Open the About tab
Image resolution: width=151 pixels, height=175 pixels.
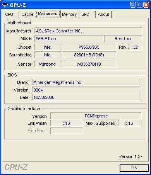103,14
